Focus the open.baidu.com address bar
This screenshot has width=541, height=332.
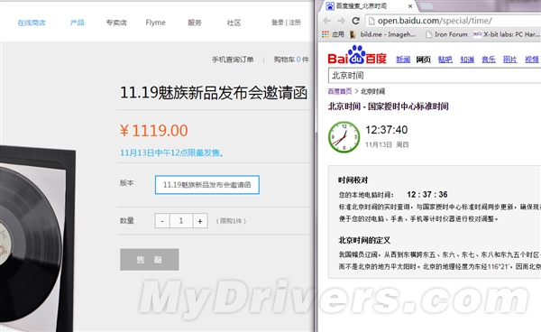coord(453,21)
